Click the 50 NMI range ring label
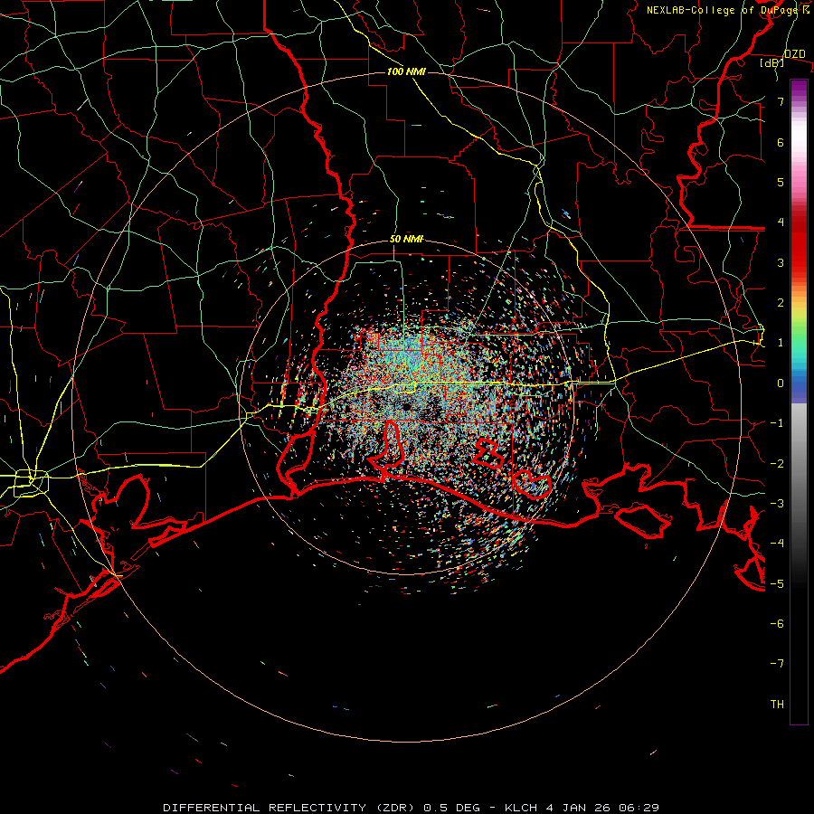The width and height of the screenshot is (814, 814). click(406, 240)
